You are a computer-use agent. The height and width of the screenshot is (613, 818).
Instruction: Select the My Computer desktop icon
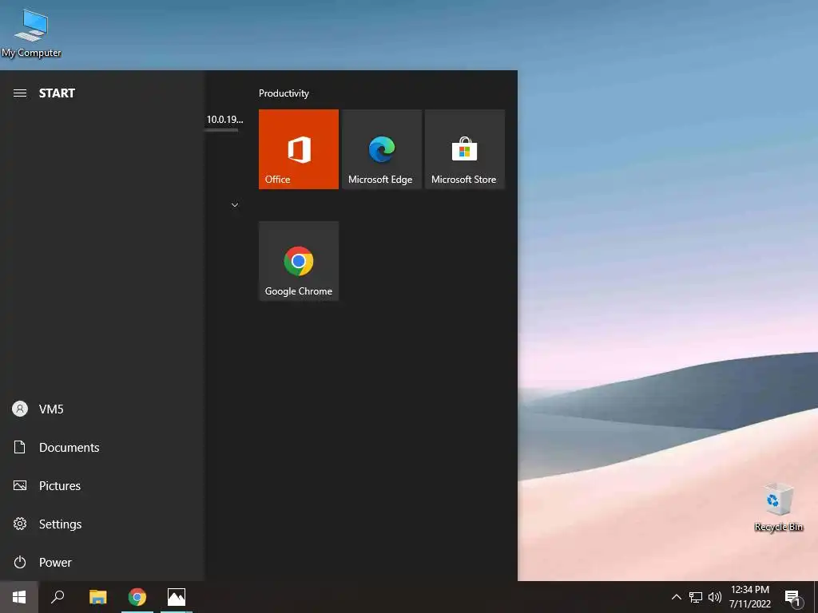[x=31, y=33]
